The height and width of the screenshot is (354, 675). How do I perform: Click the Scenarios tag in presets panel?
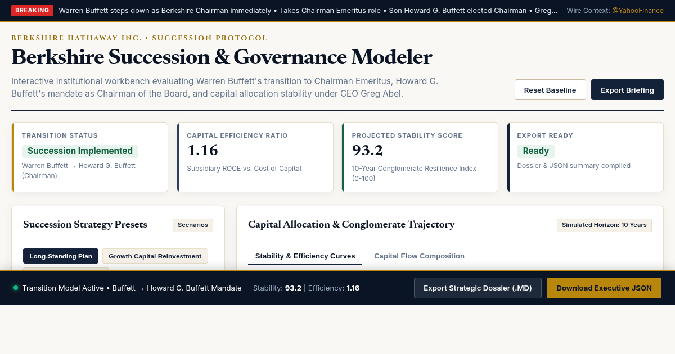pyautogui.click(x=193, y=225)
